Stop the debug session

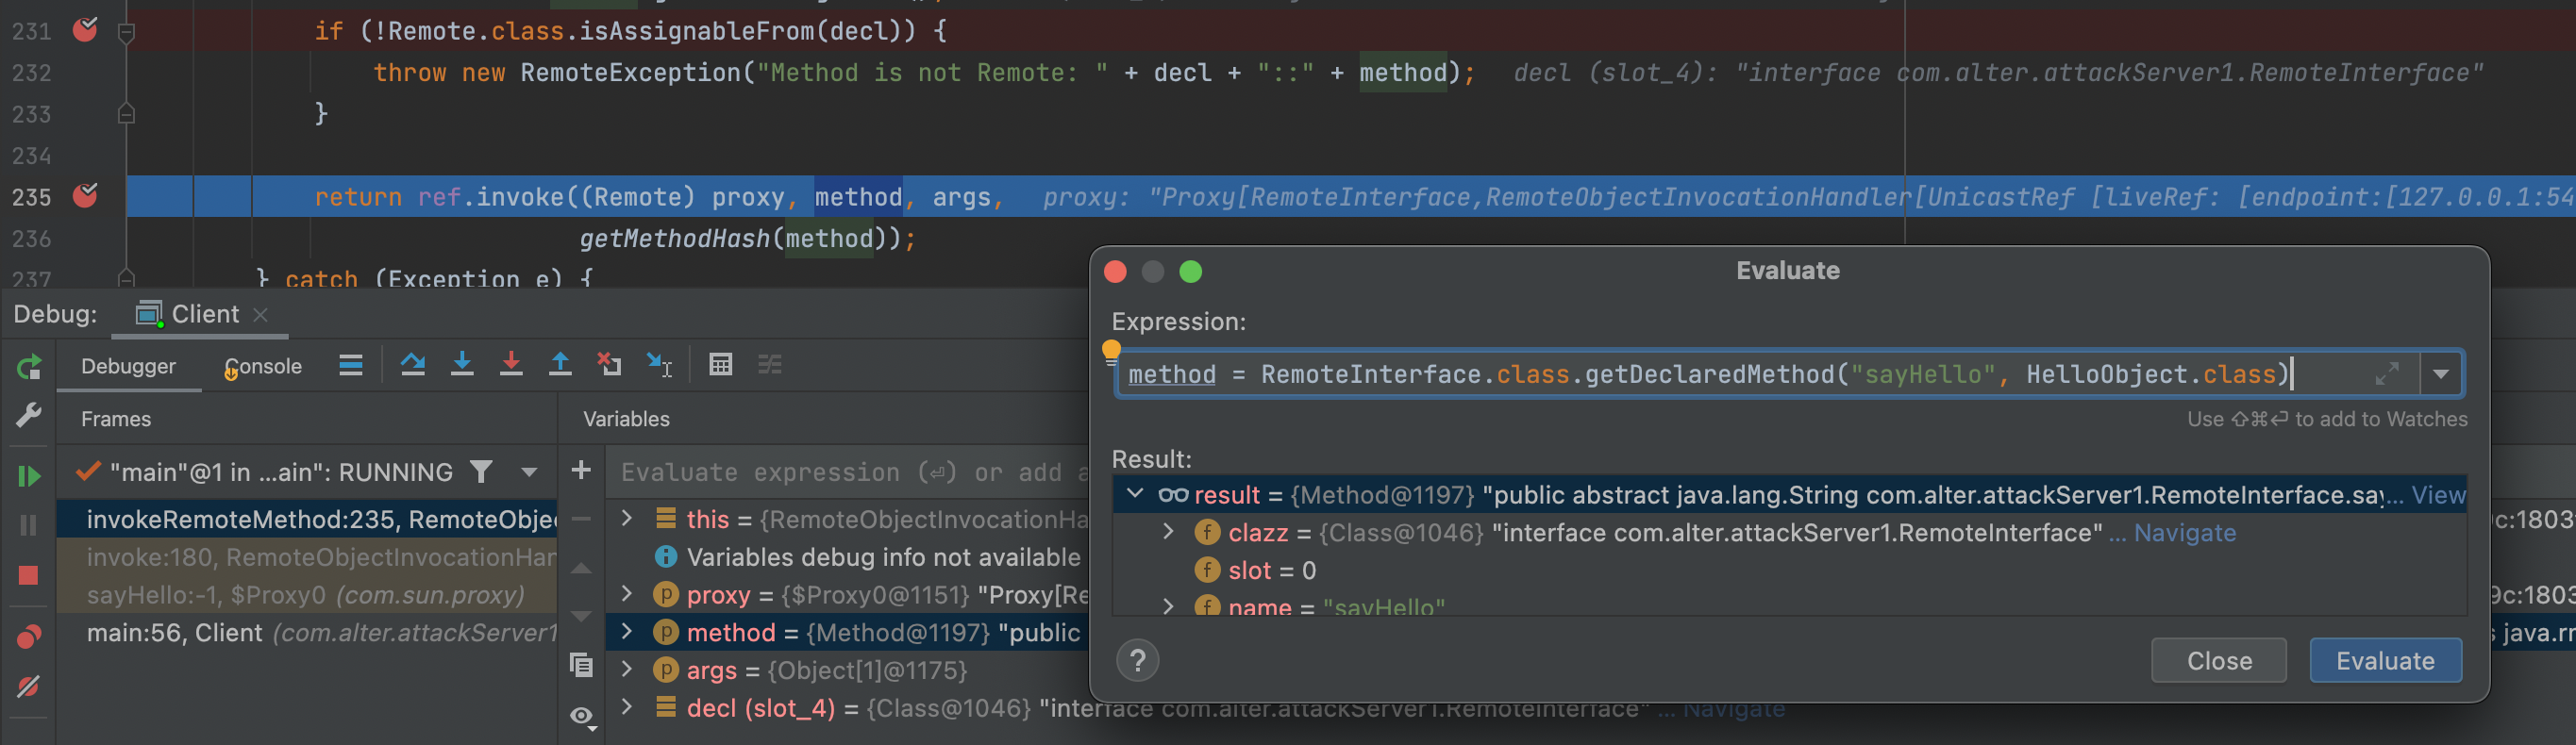pyautogui.click(x=29, y=575)
